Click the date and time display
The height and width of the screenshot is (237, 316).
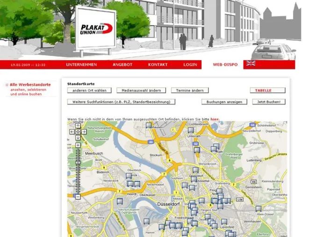tap(28, 65)
